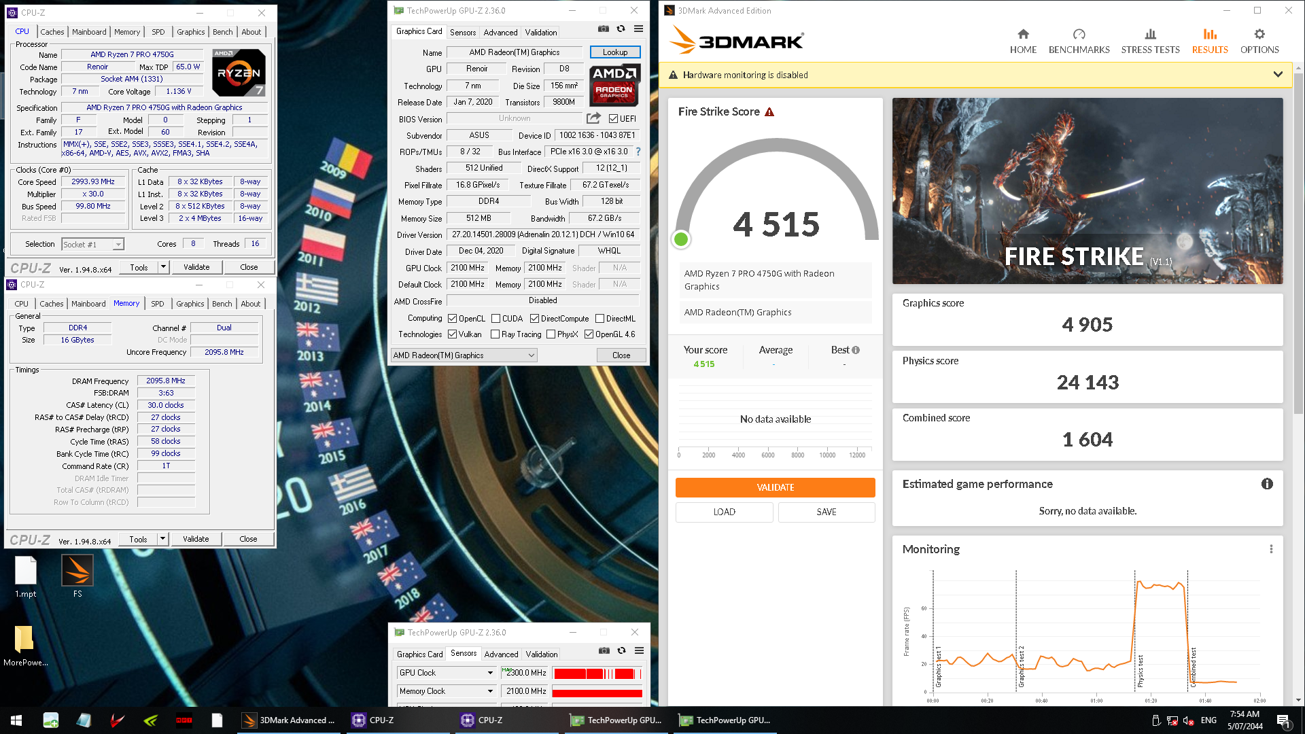This screenshot has width=1305, height=734.
Task: Open Bench tab in bottom CPU-Z window
Action: pyautogui.click(x=222, y=304)
